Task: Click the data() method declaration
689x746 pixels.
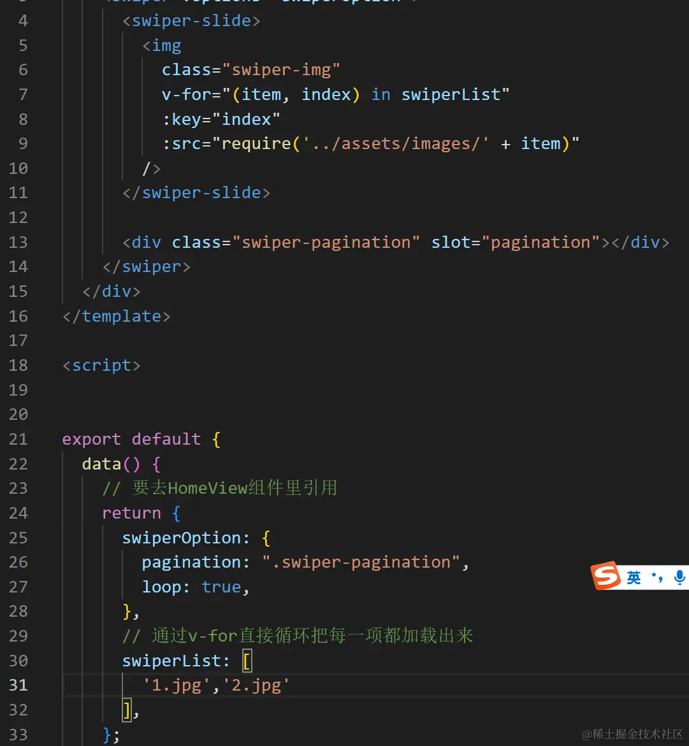Action: pos(112,464)
